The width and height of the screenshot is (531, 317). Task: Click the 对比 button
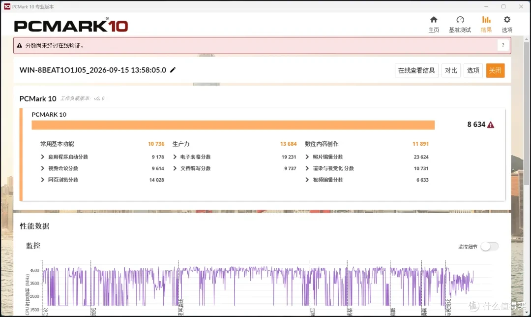point(451,70)
